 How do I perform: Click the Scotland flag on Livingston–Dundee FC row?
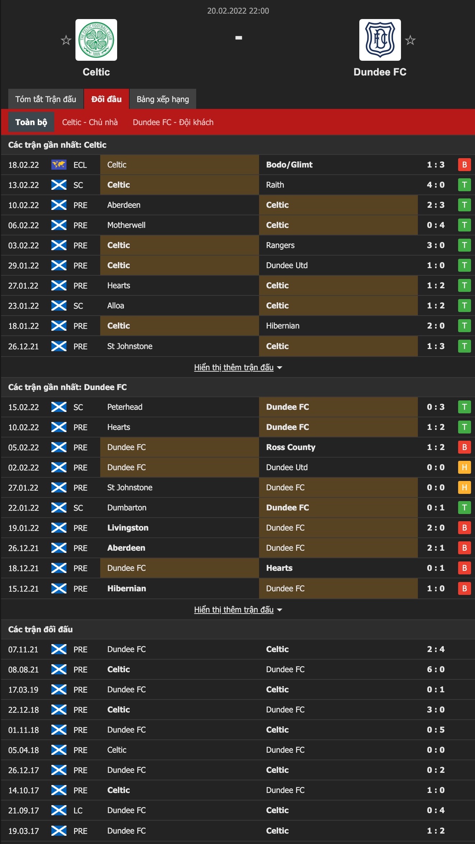[59, 528]
